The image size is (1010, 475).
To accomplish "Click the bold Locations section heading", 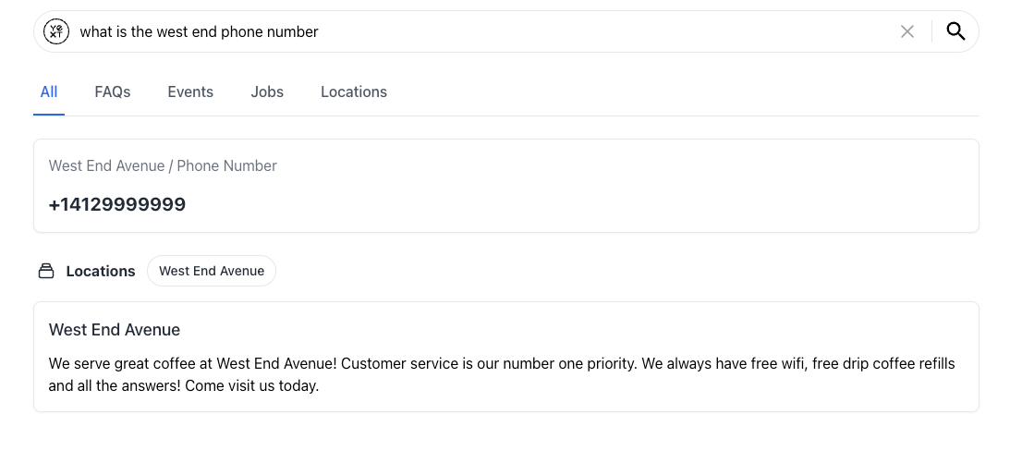I will pos(101,272).
